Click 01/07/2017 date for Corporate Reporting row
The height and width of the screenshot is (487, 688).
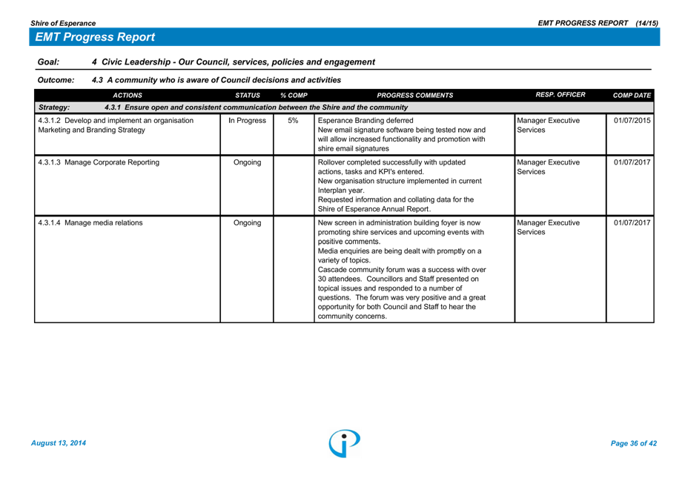[632, 162]
